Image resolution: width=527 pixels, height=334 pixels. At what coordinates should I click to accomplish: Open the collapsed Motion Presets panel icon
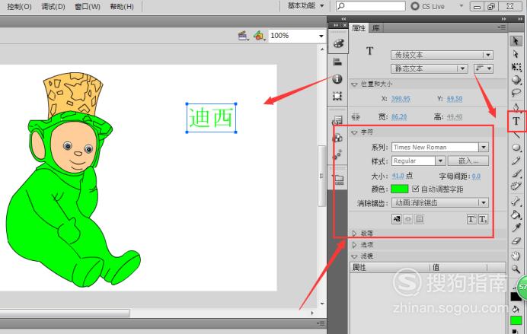[337, 154]
